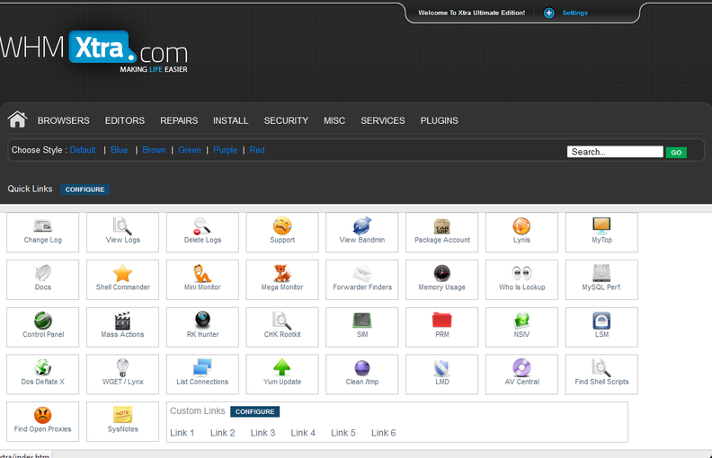Open the Memory Usage gauge icon

[441, 274]
